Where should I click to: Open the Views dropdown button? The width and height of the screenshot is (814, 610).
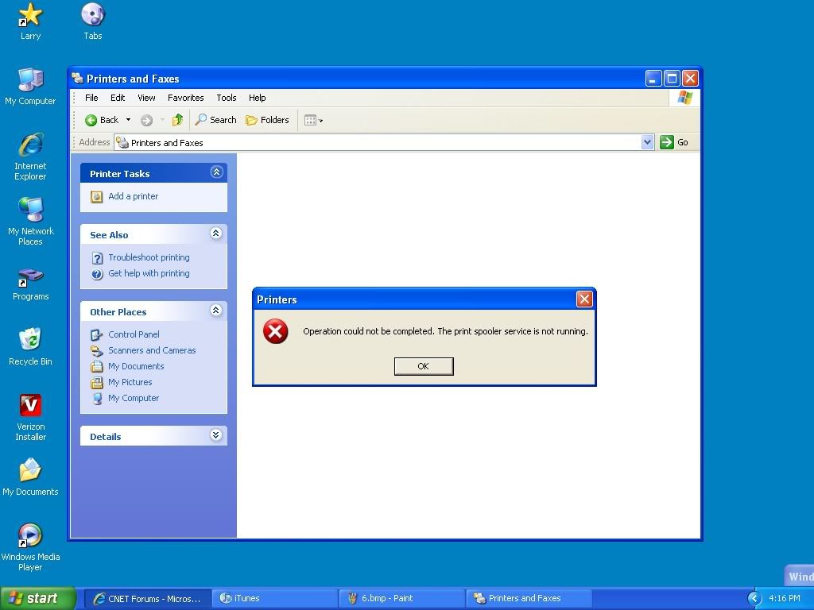pos(313,120)
